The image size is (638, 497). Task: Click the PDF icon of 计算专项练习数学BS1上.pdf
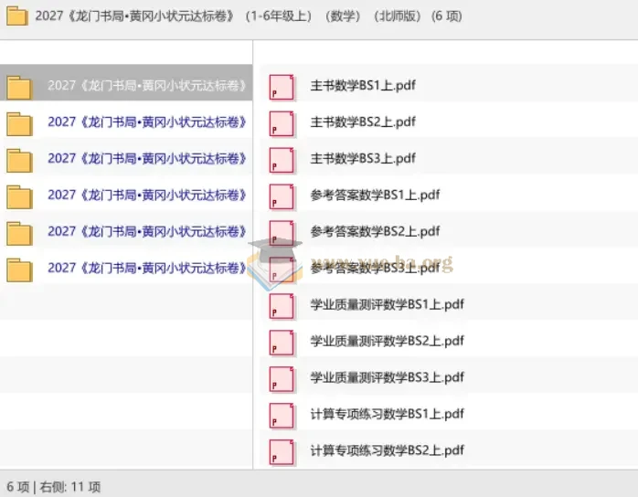click(x=282, y=416)
